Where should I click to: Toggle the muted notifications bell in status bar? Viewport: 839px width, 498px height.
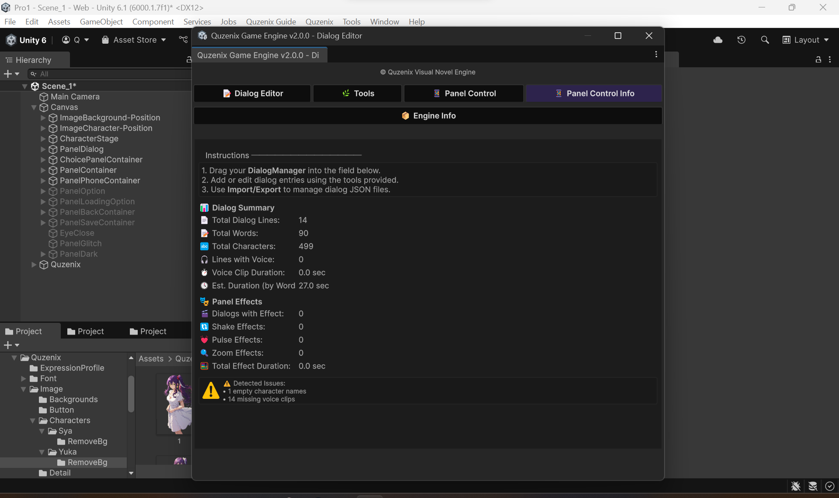click(795, 486)
